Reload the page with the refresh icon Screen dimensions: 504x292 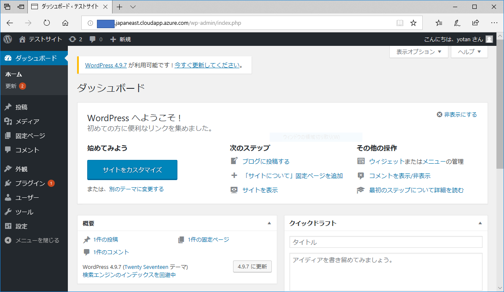[47, 23]
